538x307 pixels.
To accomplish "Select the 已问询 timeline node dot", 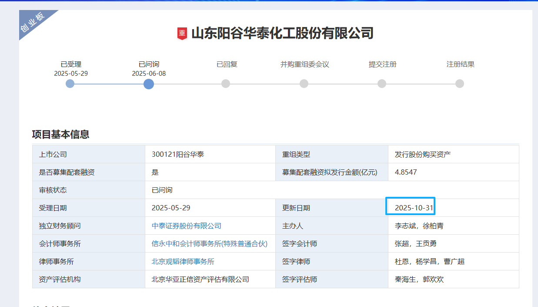I will click(x=149, y=84).
